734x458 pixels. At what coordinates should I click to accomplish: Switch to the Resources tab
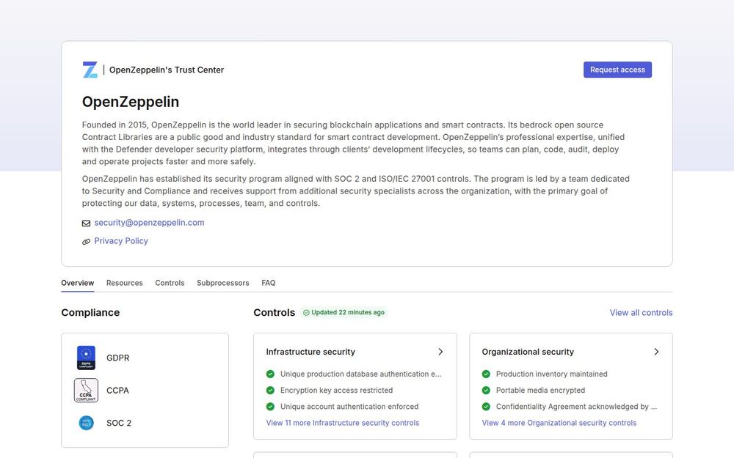coord(125,283)
